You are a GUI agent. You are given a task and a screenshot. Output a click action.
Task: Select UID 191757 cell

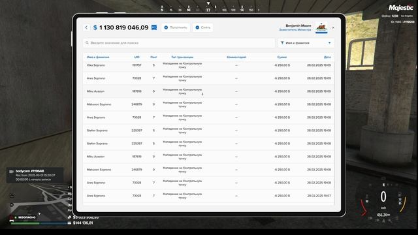137,65
